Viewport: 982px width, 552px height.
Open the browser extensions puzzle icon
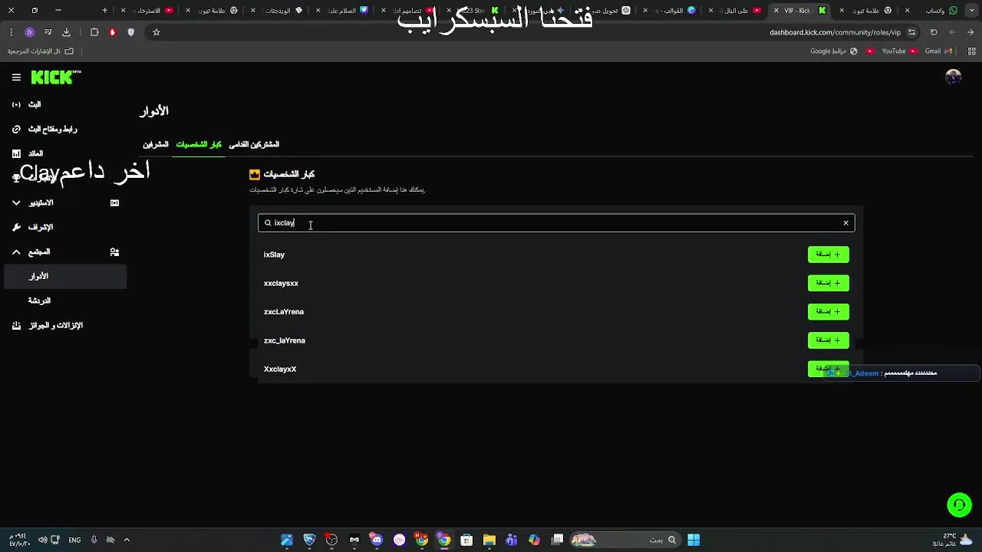point(94,32)
